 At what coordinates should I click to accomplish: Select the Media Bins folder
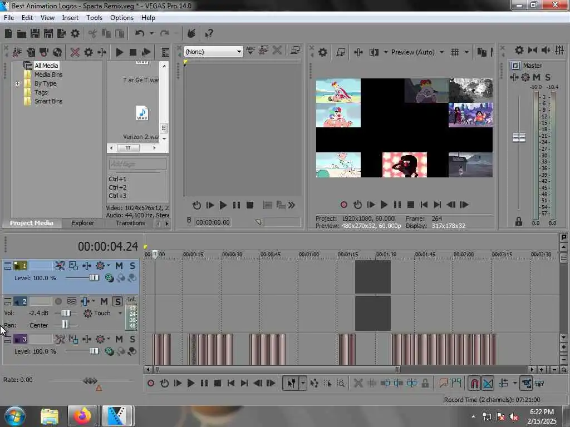[x=48, y=75]
